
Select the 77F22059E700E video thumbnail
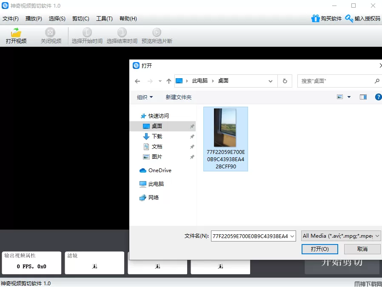coord(225,128)
